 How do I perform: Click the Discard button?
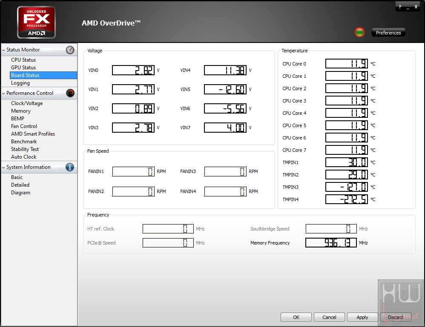pyautogui.click(x=396, y=317)
